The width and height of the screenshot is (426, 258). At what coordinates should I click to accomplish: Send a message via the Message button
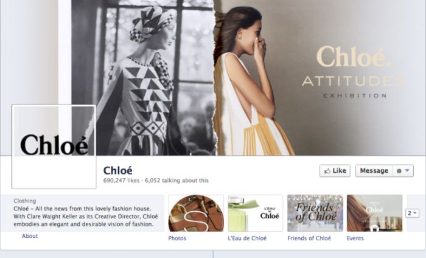coord(374,171)
